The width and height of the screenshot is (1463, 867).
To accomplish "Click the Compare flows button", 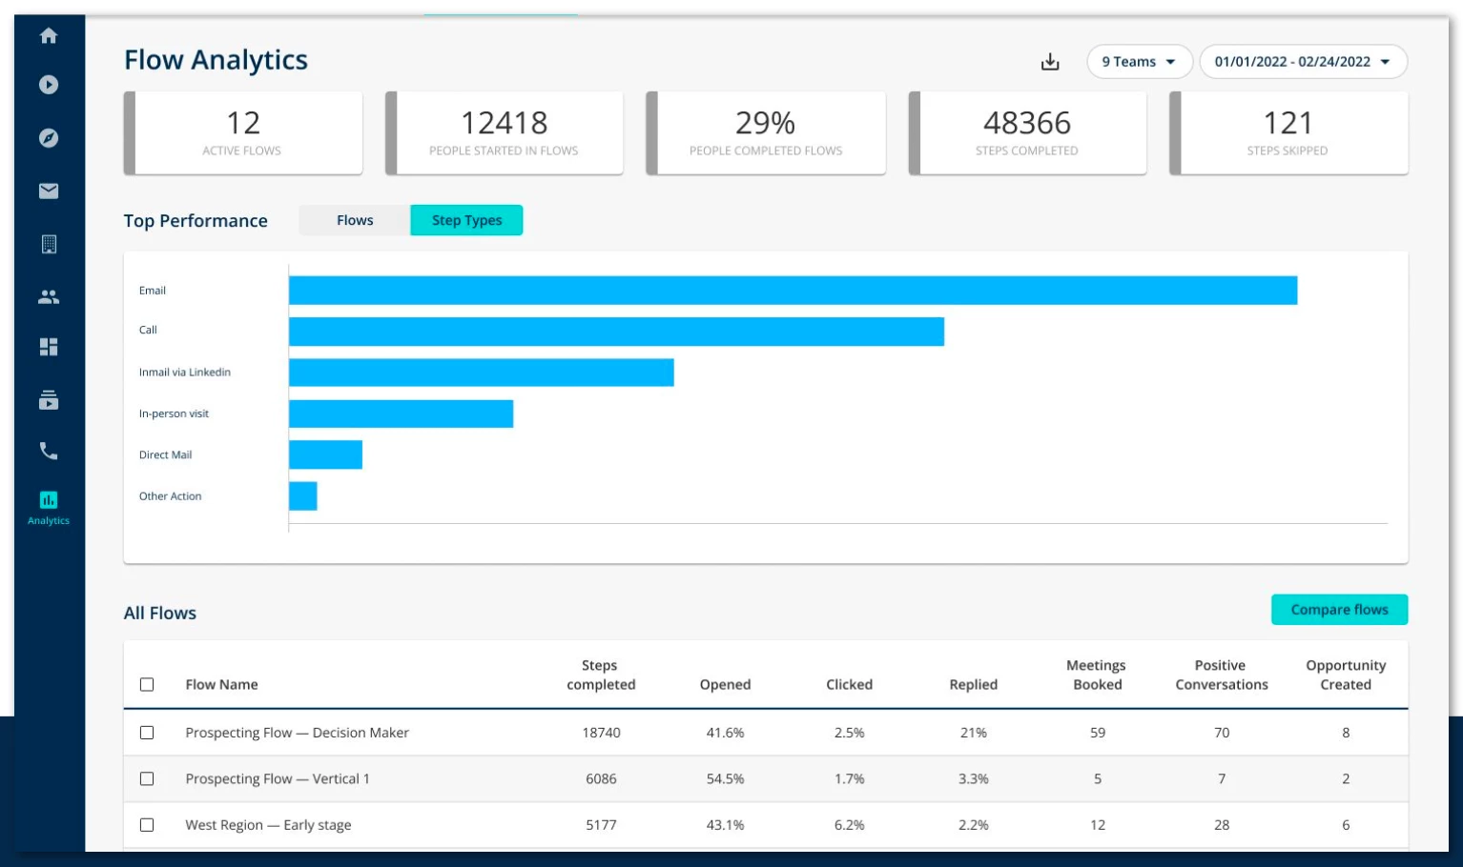I will (x=1339, y=610).
